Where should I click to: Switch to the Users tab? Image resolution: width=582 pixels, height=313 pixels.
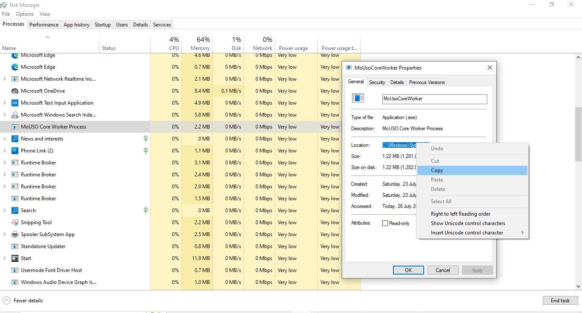pos(122,25)
